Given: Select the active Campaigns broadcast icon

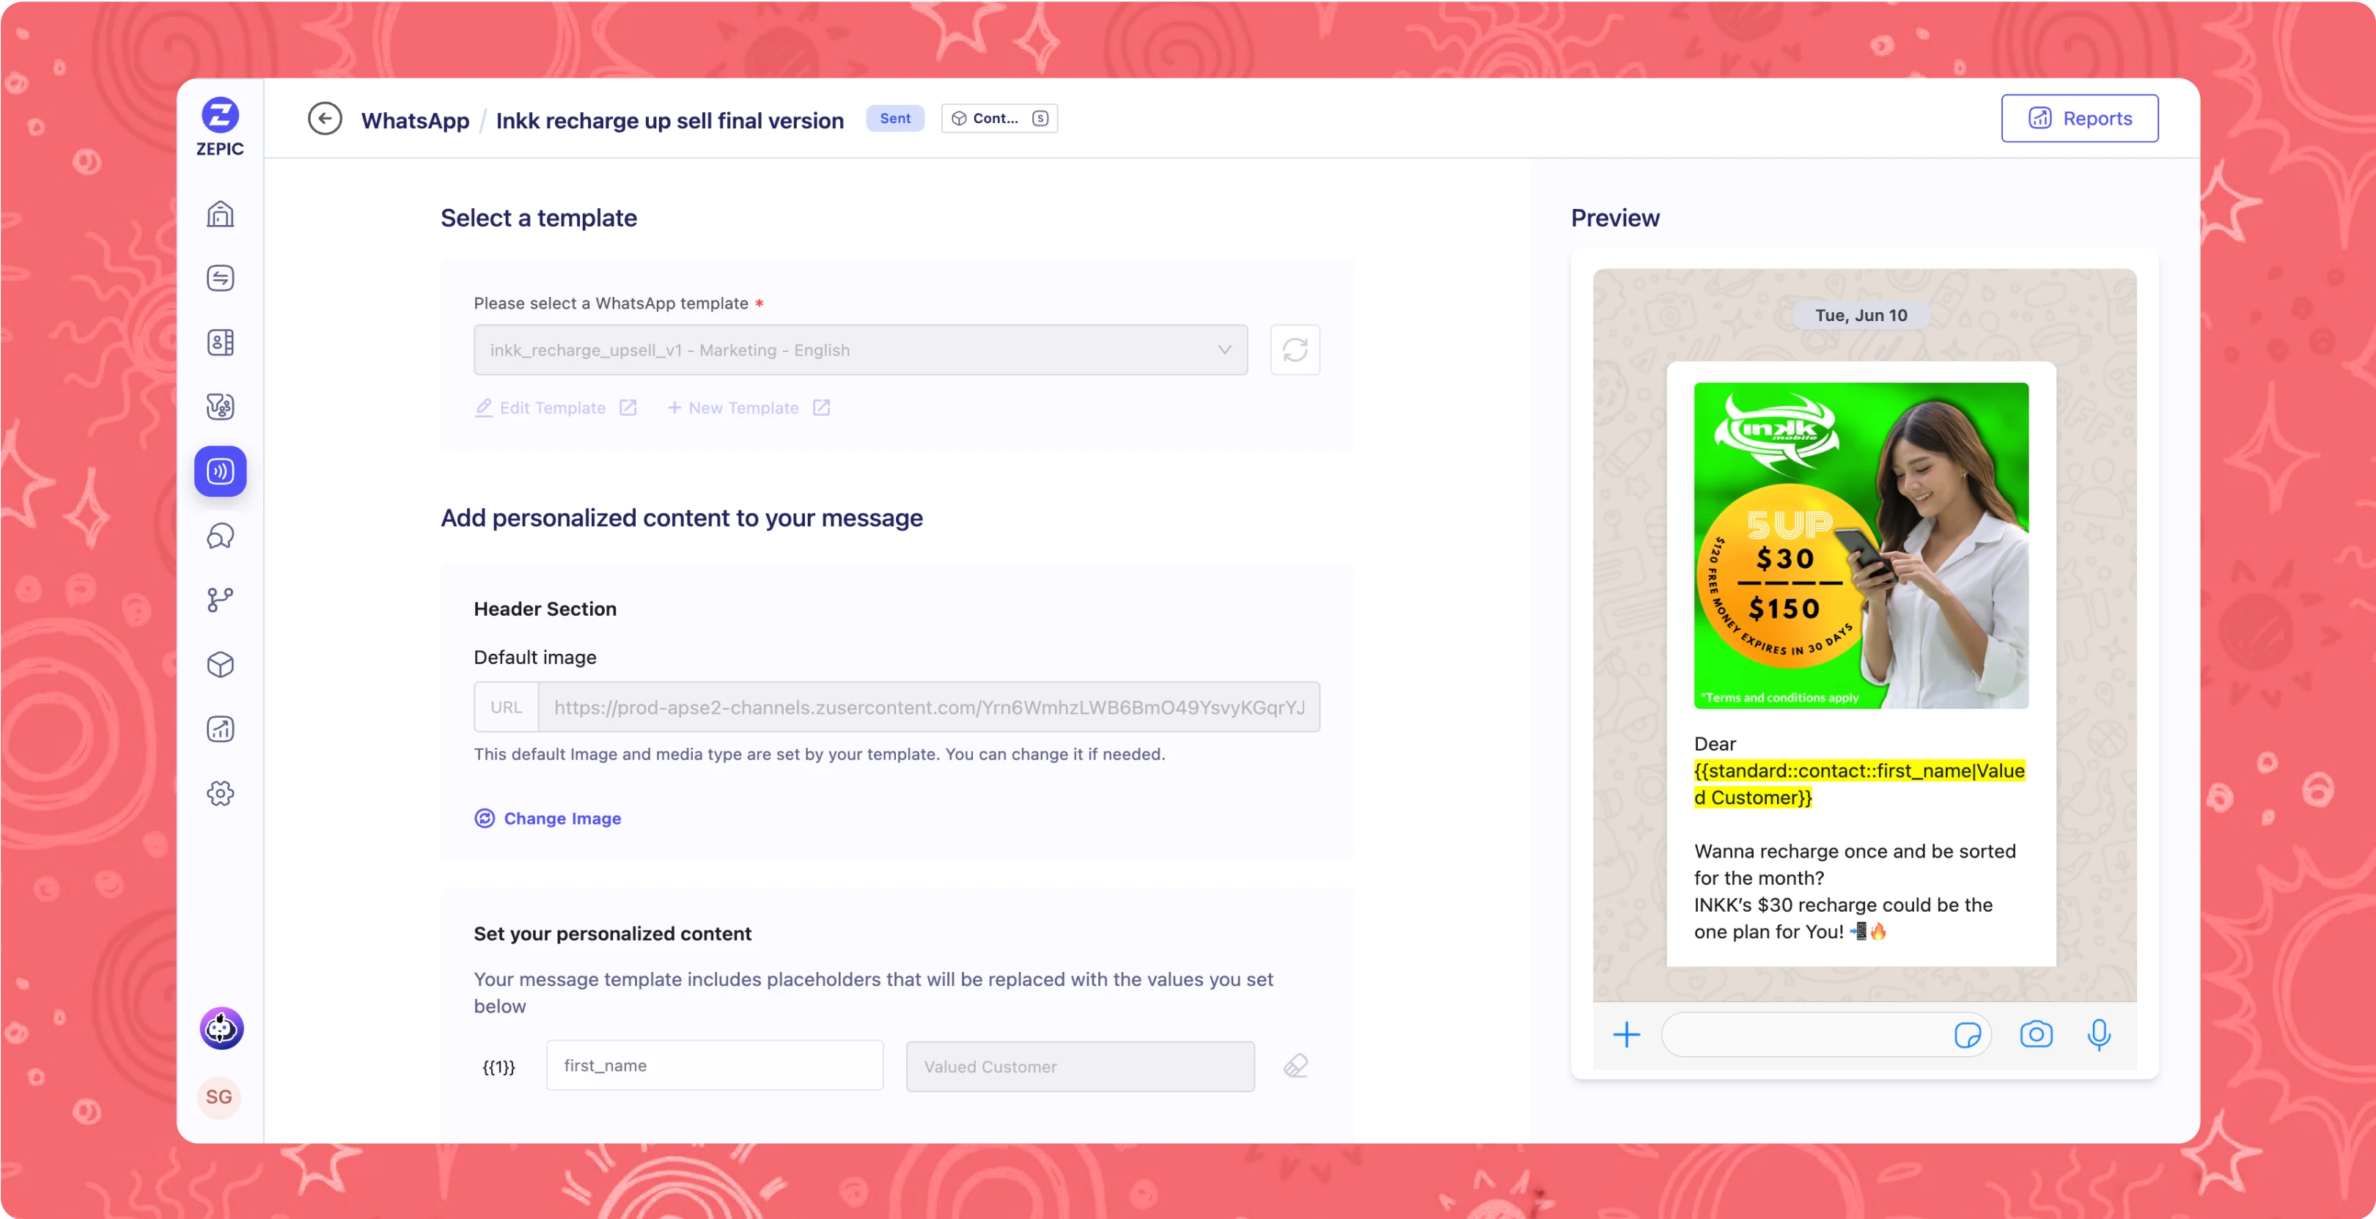Looking at the screenshot, I should click(219, 471).
